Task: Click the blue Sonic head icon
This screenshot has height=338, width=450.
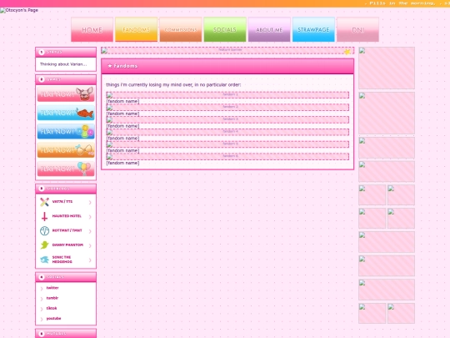Action: point(44,260)
